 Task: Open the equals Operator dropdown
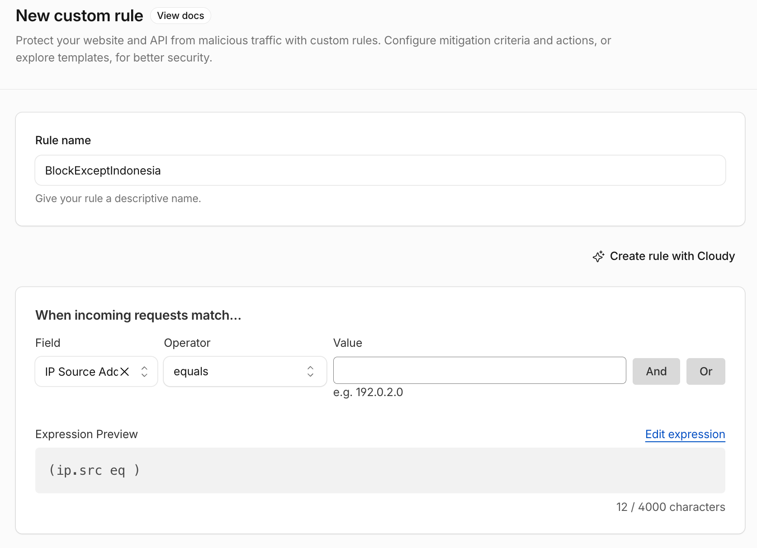(x=245, y=372)
